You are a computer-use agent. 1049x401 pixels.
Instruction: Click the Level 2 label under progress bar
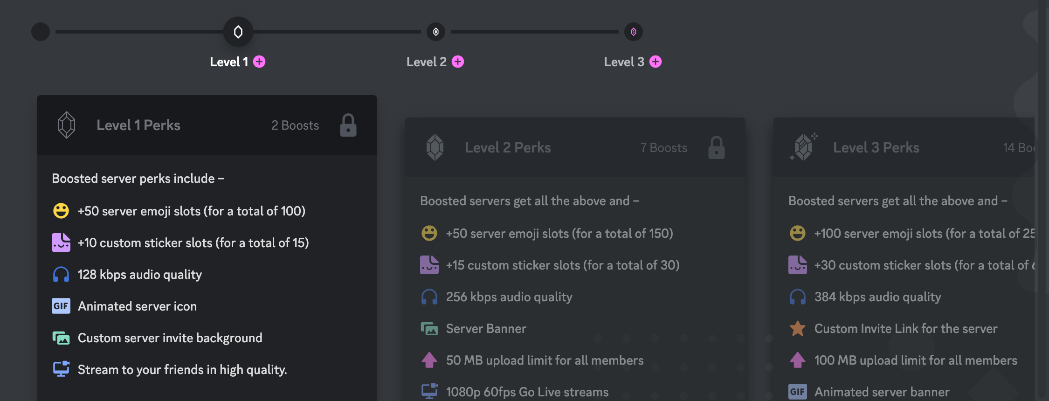(426, 62)
